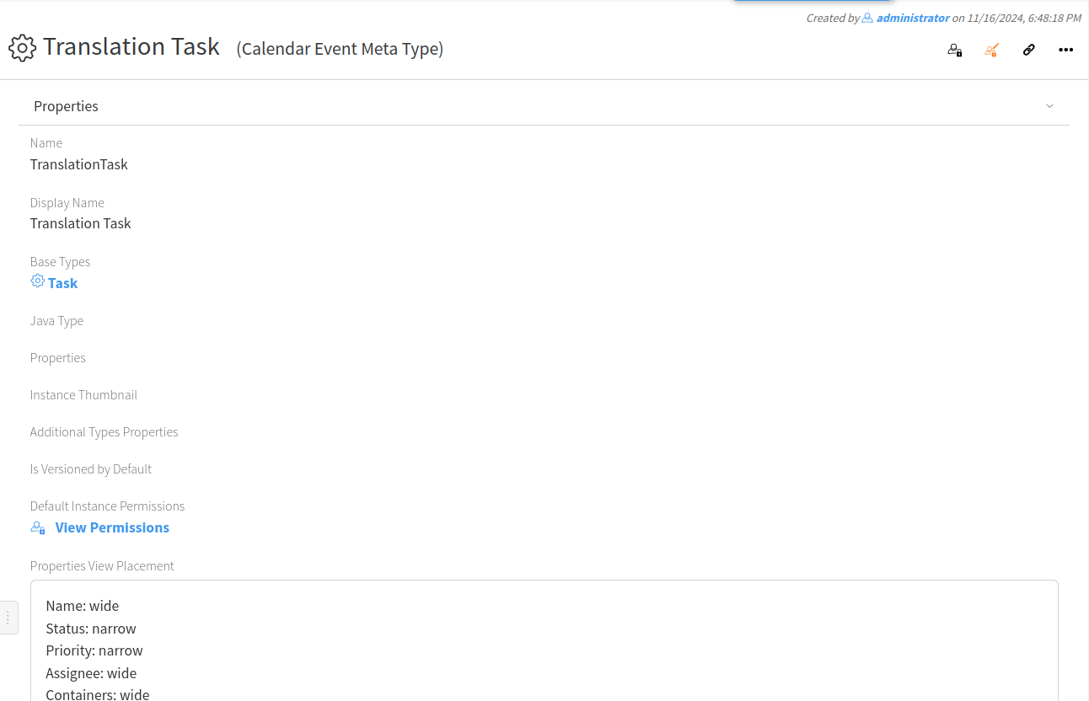
Task: Click the user-with-lock permissions icon
Action: (954, 50)
